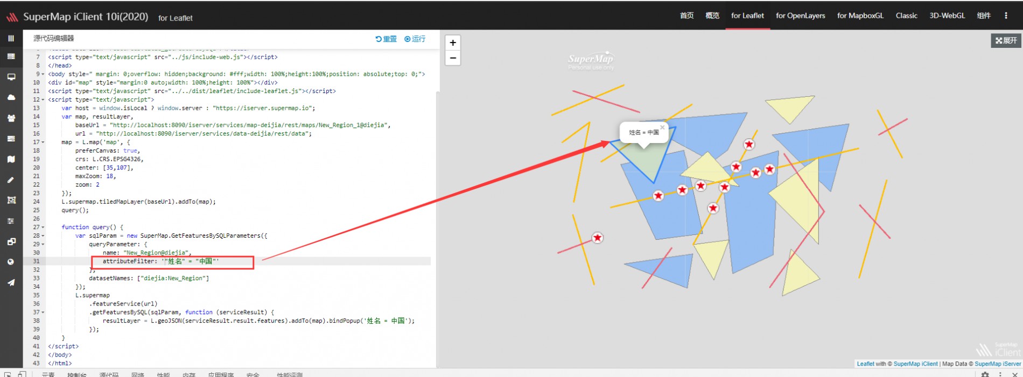Open the paper plane sidebar category
Viewport: 1023px width, 377px height.
(x=11, y=282)
